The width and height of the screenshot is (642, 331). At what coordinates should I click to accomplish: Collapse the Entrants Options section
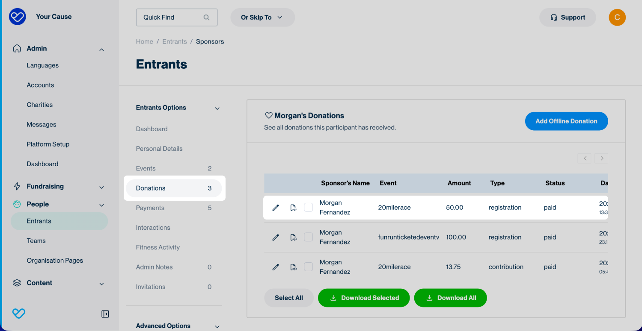(217, 108)
